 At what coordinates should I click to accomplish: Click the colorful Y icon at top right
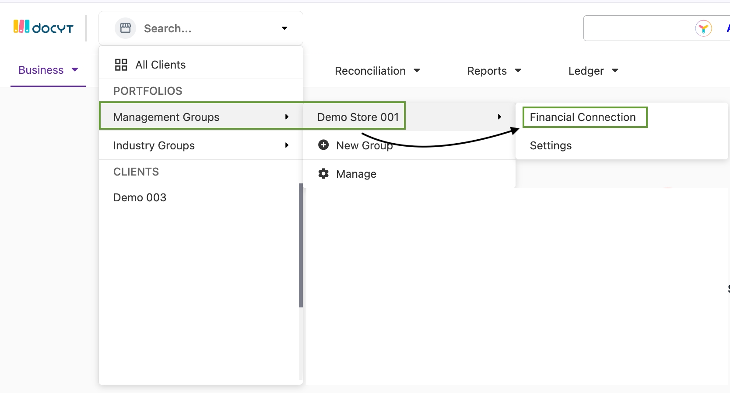703,28
